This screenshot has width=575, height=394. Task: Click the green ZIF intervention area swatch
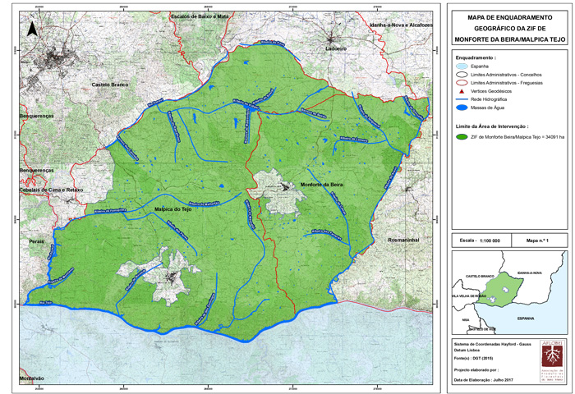[460, 137]
